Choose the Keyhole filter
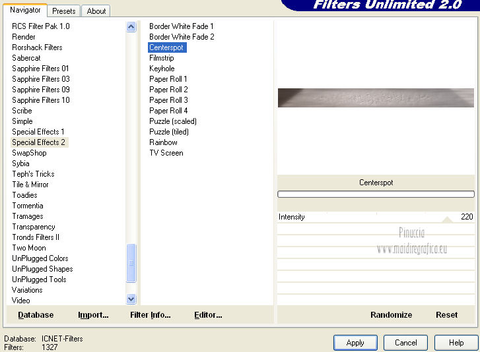Image resolution: width=480 pixels, height=352 pixels. (162, 69)
